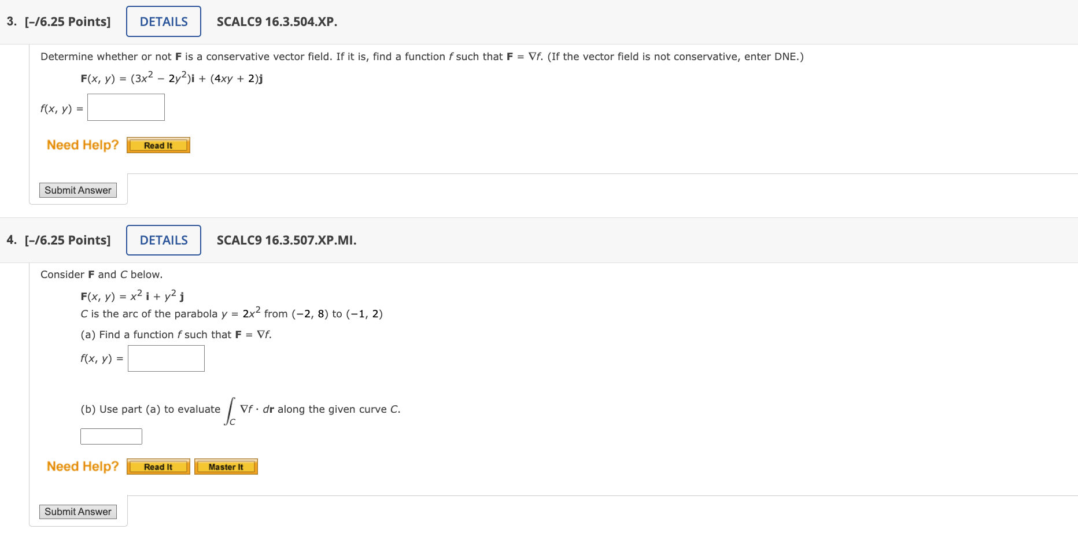The height and width of the screenshot is (533, 1078).
Task: Click the [-/6.25 Points] label of problem 4
Action: click(x=68, y=239)
